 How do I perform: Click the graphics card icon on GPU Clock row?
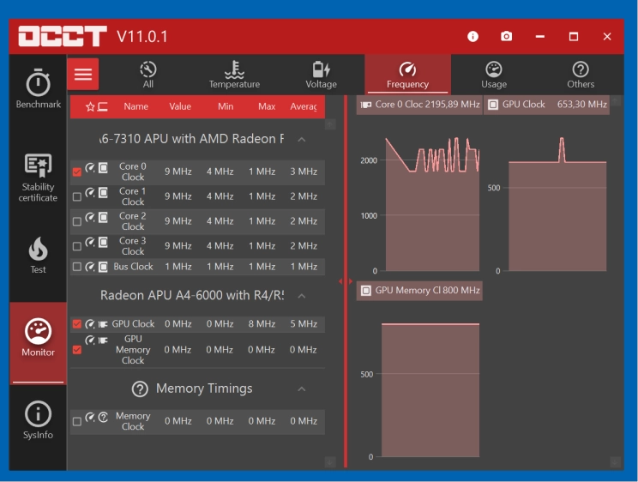[x=104, y=324]
